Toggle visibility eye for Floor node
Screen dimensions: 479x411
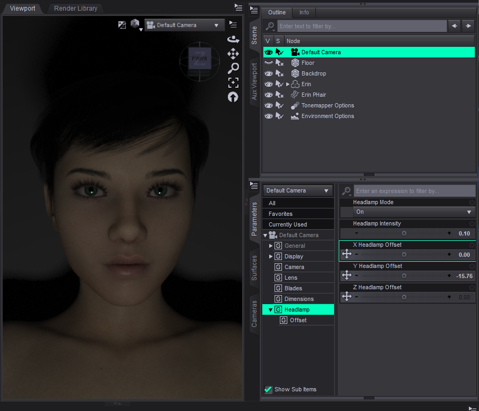[x=269, y=63]
